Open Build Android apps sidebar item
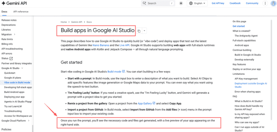The height and width of the screenshot is (132, 277). coord(14,92)
